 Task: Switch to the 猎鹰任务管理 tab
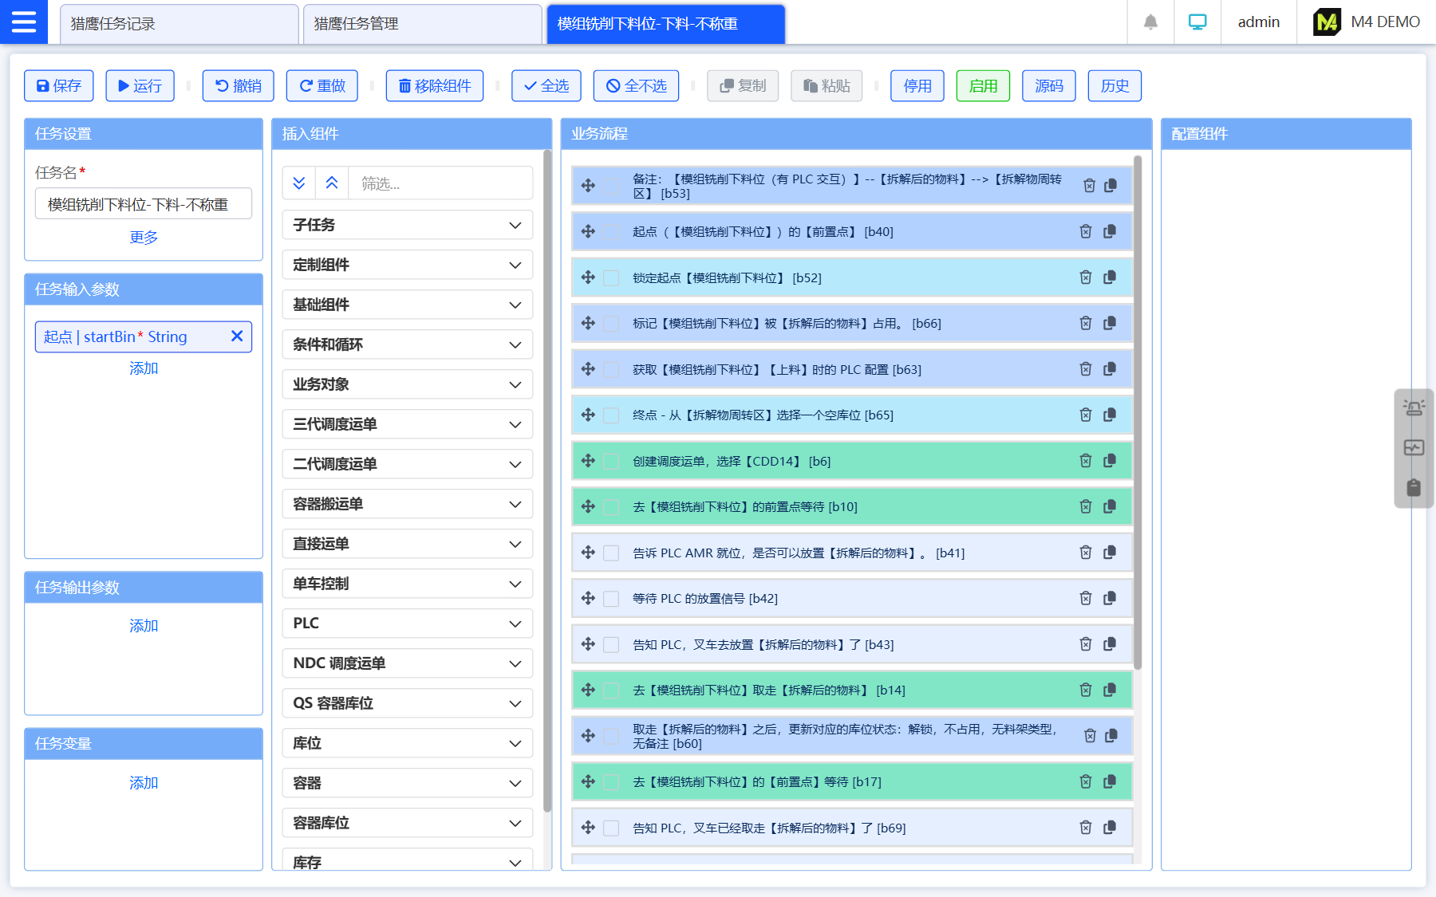[x=421, y=24]
